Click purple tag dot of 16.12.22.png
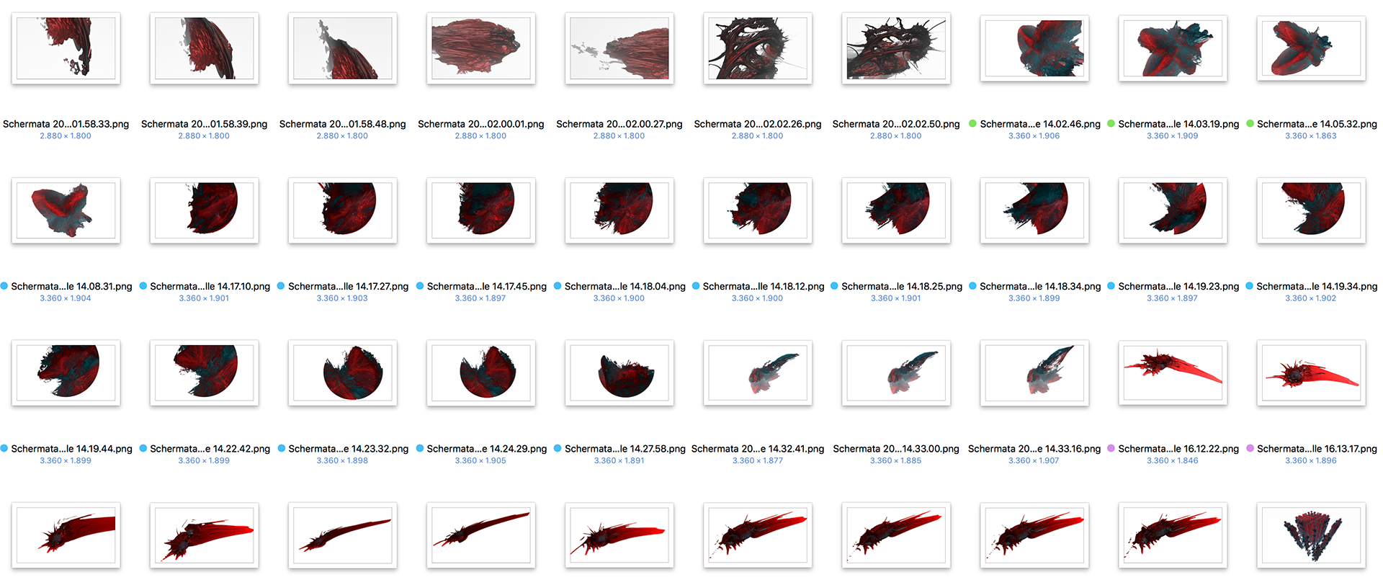1383x585 pixels. (1111, 448)
